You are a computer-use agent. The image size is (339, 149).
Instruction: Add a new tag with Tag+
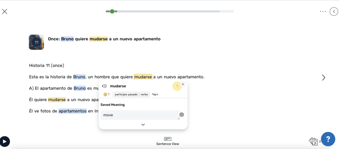[155, 94]
